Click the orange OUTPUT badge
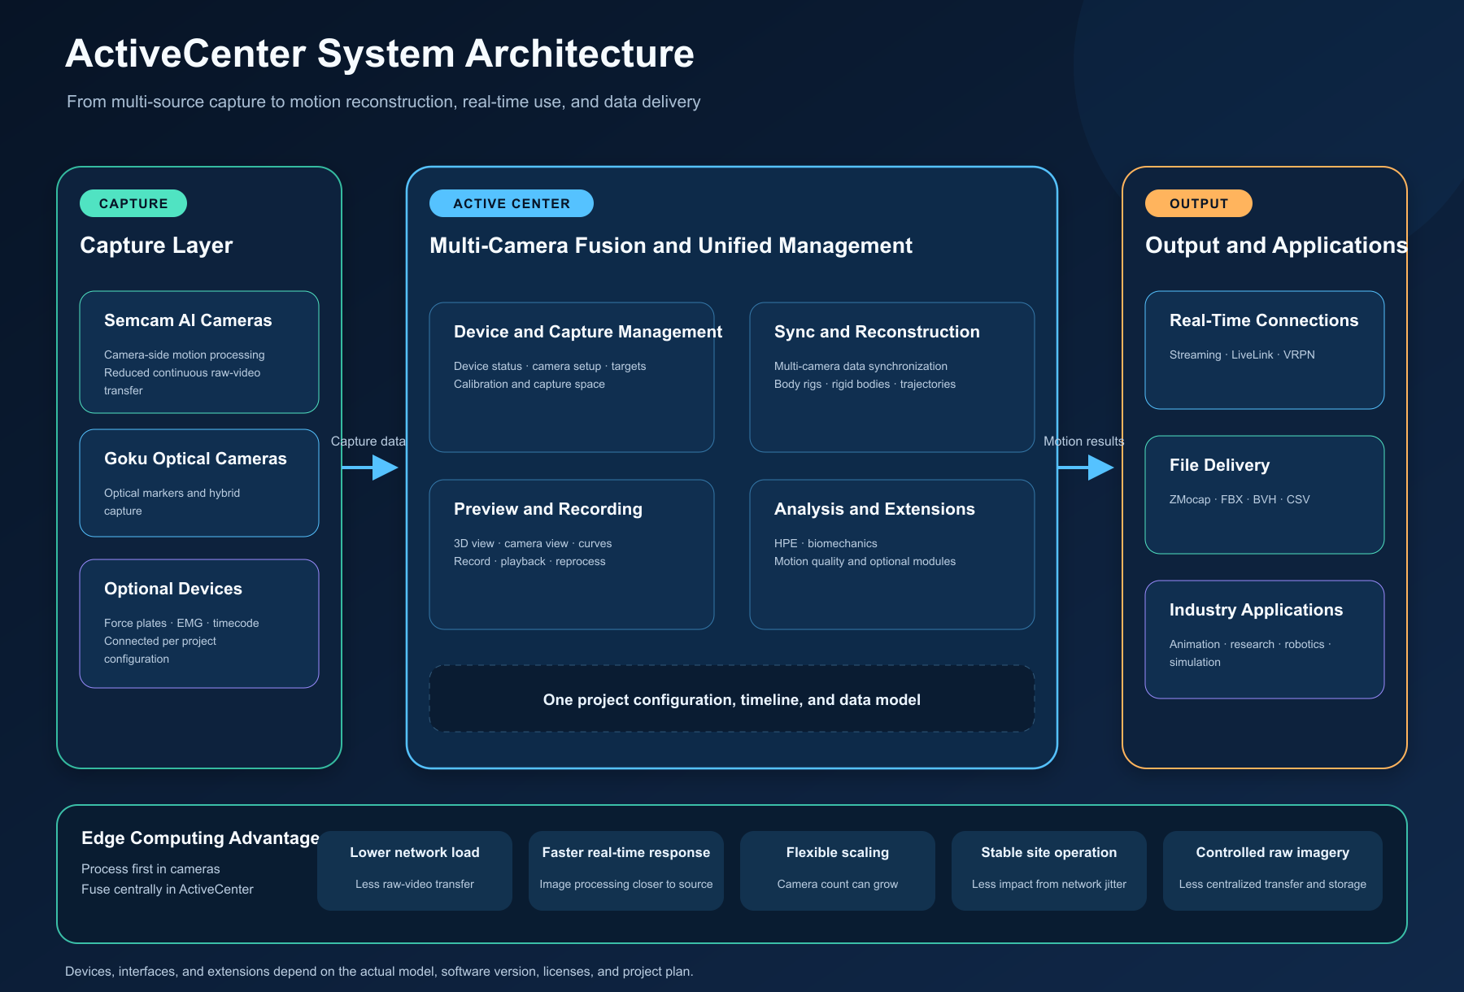The image size is (1464, 992). 1199,203
